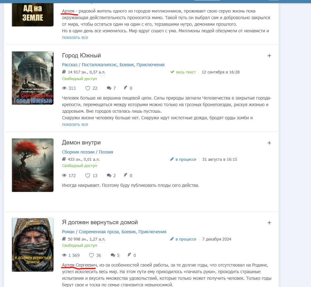This screenshot has width=311, height=287.
Task: Like the book with heart icon showing 36
Action: click(x=92, y=255)
